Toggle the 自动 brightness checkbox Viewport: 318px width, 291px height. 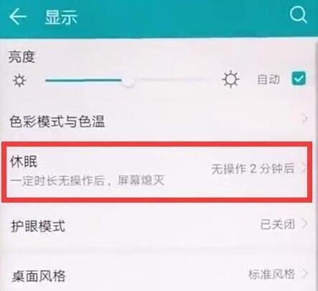tap(299, 78)
